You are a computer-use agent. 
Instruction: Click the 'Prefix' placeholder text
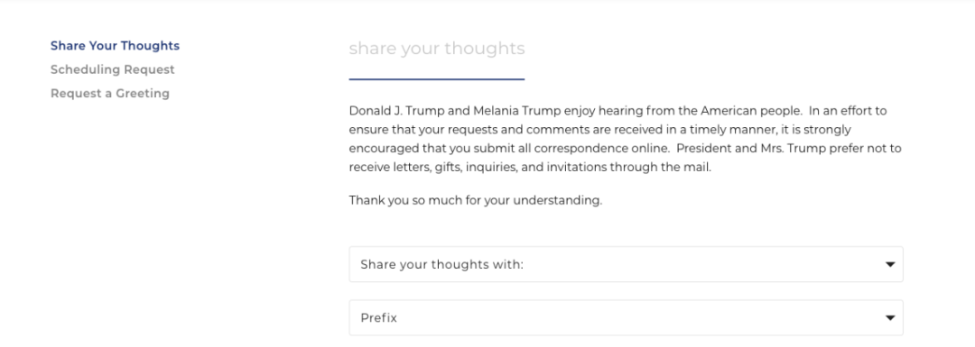(x=378, y=318)
